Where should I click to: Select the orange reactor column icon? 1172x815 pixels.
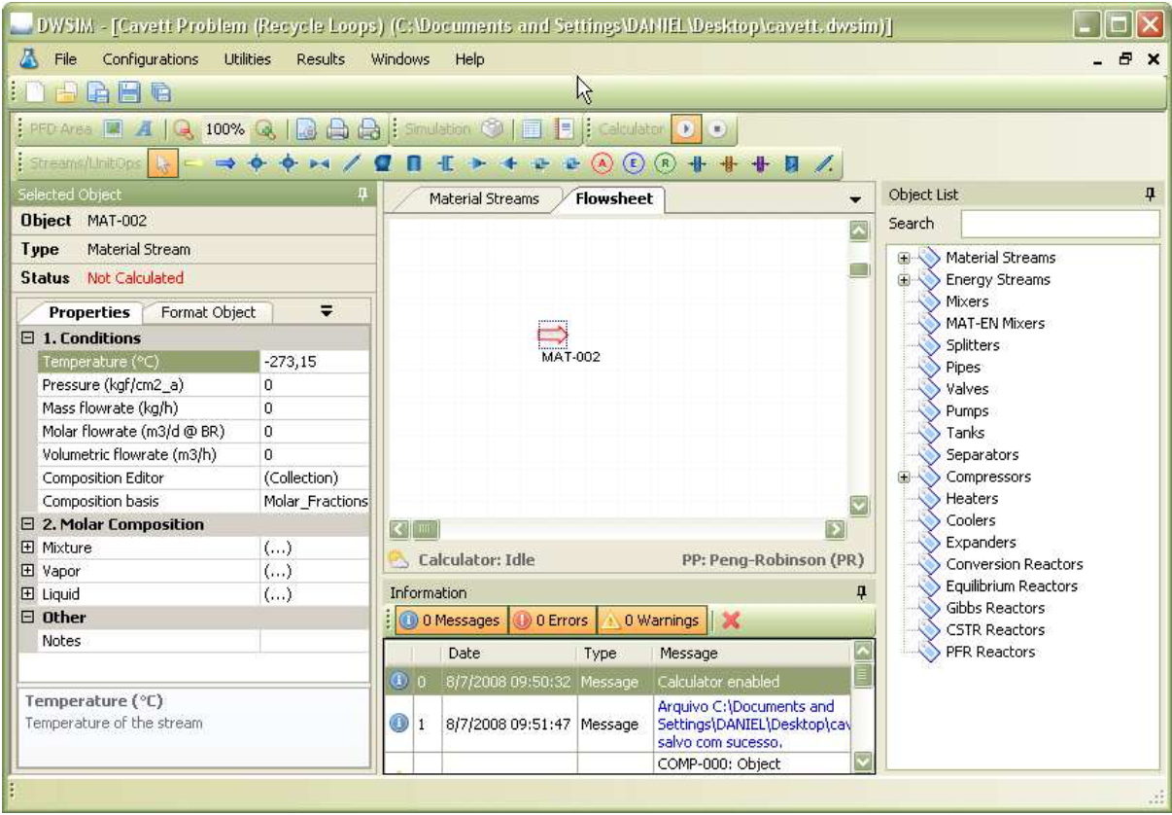point(727,161)
